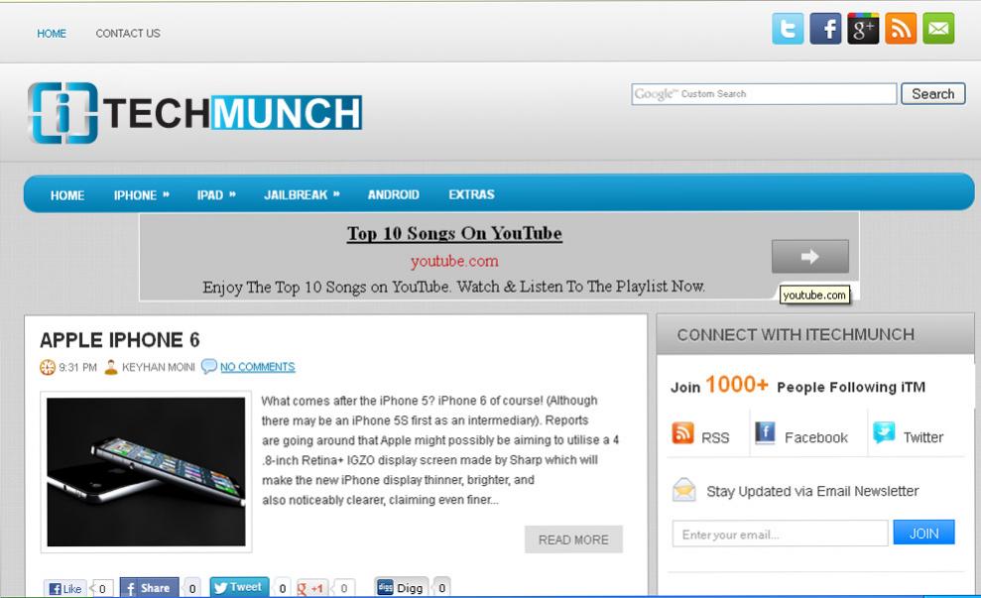This screenshot has width=981, height=598.
Task: Expand the IPHONE nav dropdown
Action: tap(142, 195)
